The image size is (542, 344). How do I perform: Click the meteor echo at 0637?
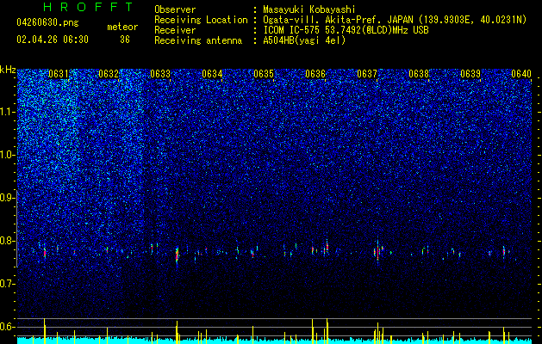[x=377, y=251]
